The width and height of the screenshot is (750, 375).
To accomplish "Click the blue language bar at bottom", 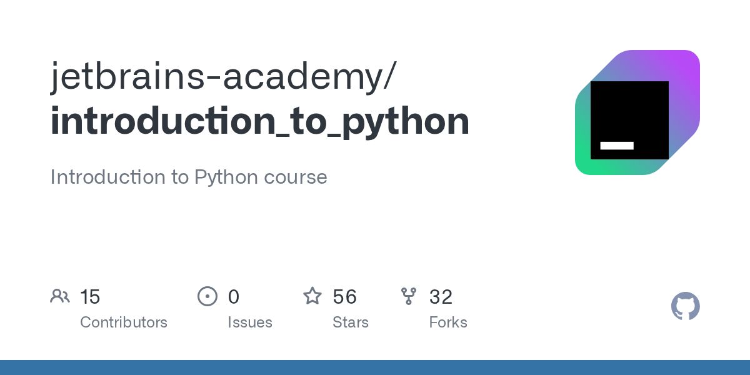I will tap(375, 367).
